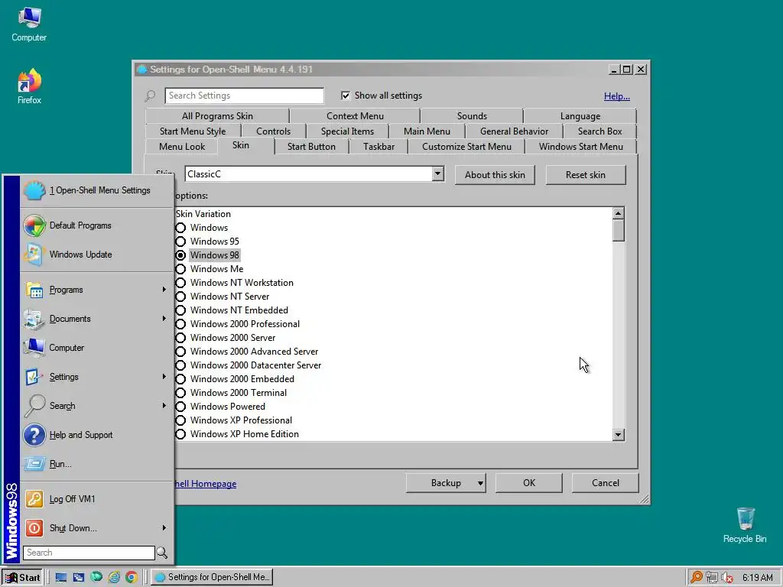The width and height of the screenshot is (783, 587).
Task: Click the Switch between windows quick launch icon
Action: coord(79,577)
